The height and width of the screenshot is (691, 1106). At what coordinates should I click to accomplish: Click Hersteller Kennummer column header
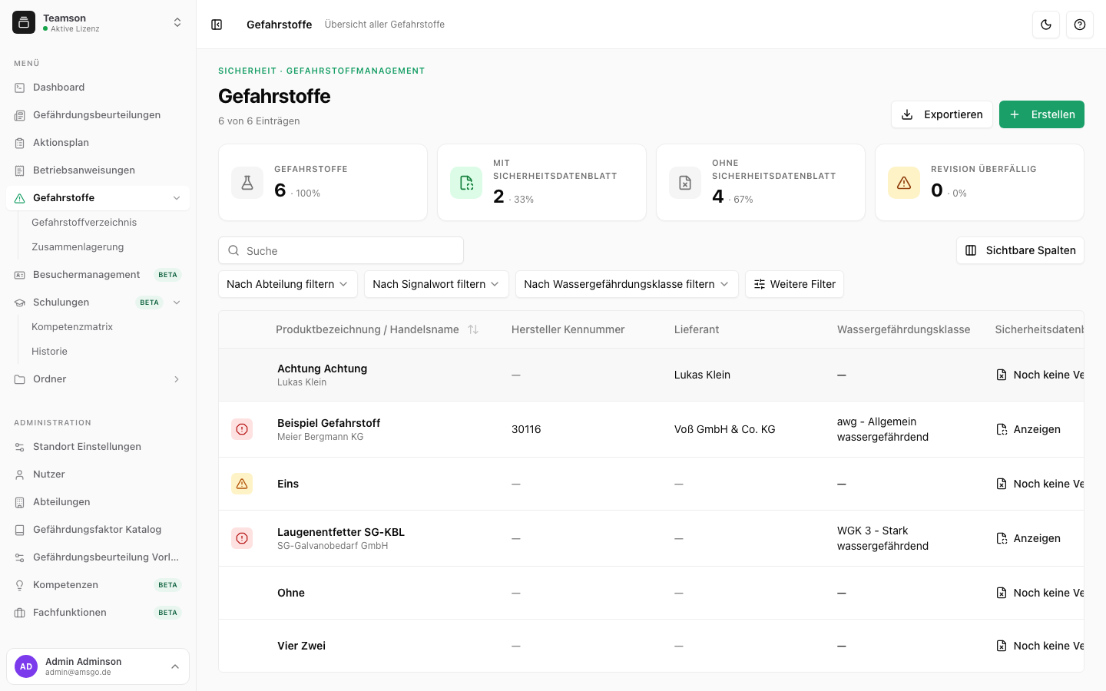(568, 329)
